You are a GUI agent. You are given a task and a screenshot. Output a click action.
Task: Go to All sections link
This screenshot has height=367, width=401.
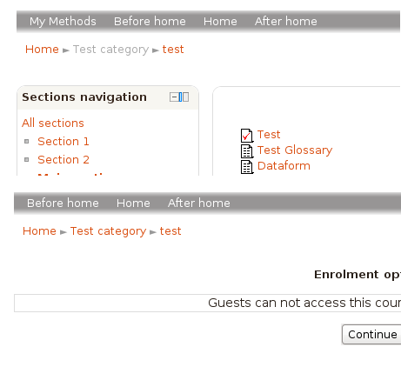click(53, 123)
